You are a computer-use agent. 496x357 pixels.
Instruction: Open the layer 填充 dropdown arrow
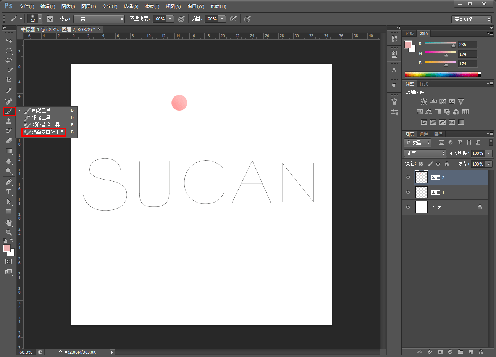(489, 164)
